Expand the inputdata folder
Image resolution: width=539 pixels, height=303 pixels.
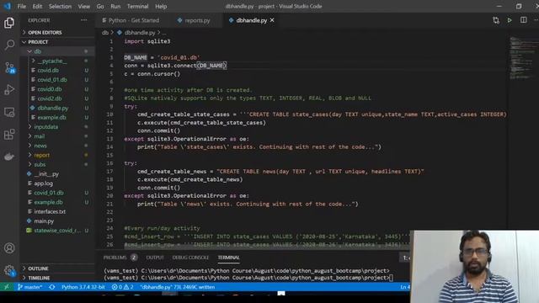pyautogui.click(x=46, y=127)
